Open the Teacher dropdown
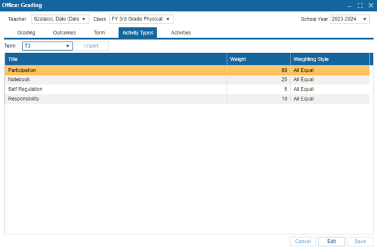 coord(60,19)
